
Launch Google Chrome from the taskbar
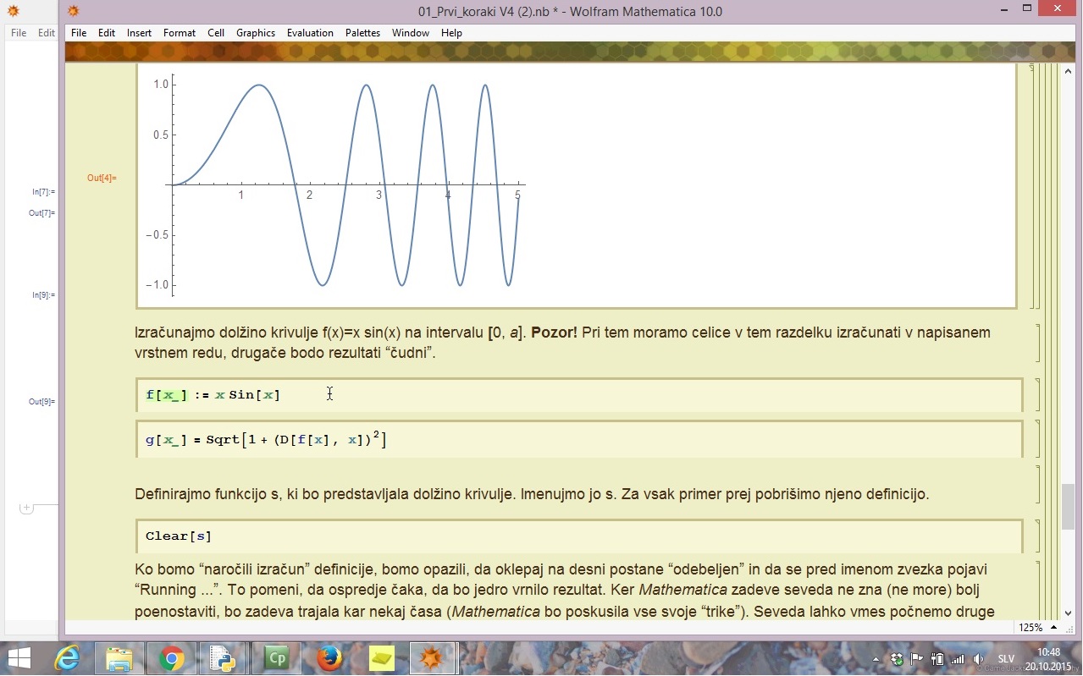point(172,658)
